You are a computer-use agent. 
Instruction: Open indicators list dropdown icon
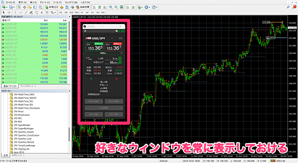[x=140, y=7]
